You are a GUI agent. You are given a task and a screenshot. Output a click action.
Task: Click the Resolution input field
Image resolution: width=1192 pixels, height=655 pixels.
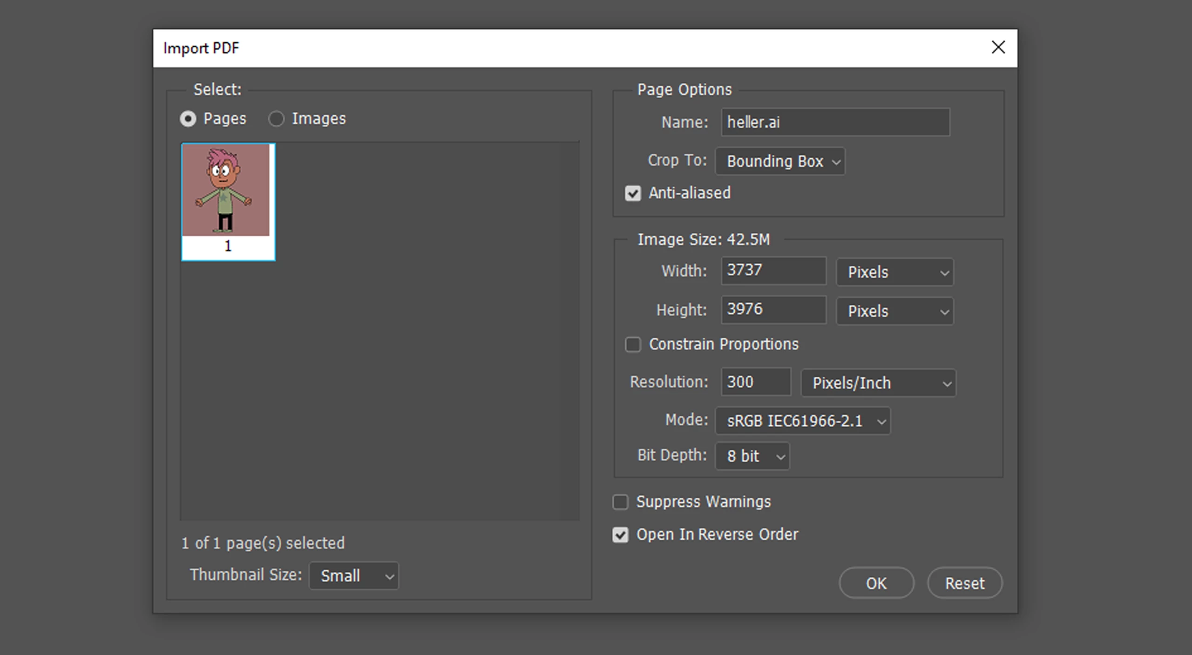(x=755, y=382)
